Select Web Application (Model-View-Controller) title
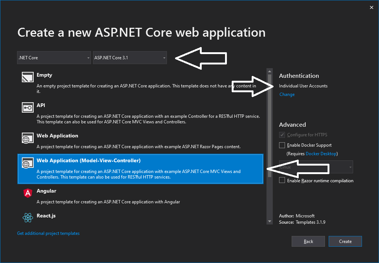This screenshot has width=379, height=263. pos(88,160)
